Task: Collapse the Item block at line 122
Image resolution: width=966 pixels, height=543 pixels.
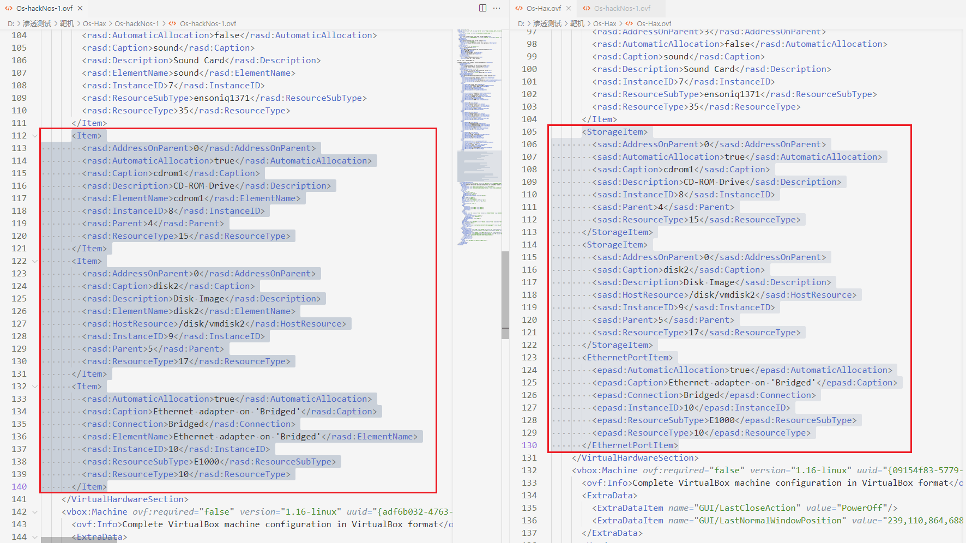Action: tap(35, 261)
